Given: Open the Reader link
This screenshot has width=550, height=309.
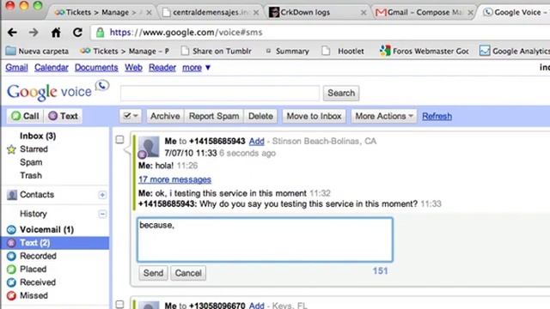Looking at the screenshot, I should point(162,67).
